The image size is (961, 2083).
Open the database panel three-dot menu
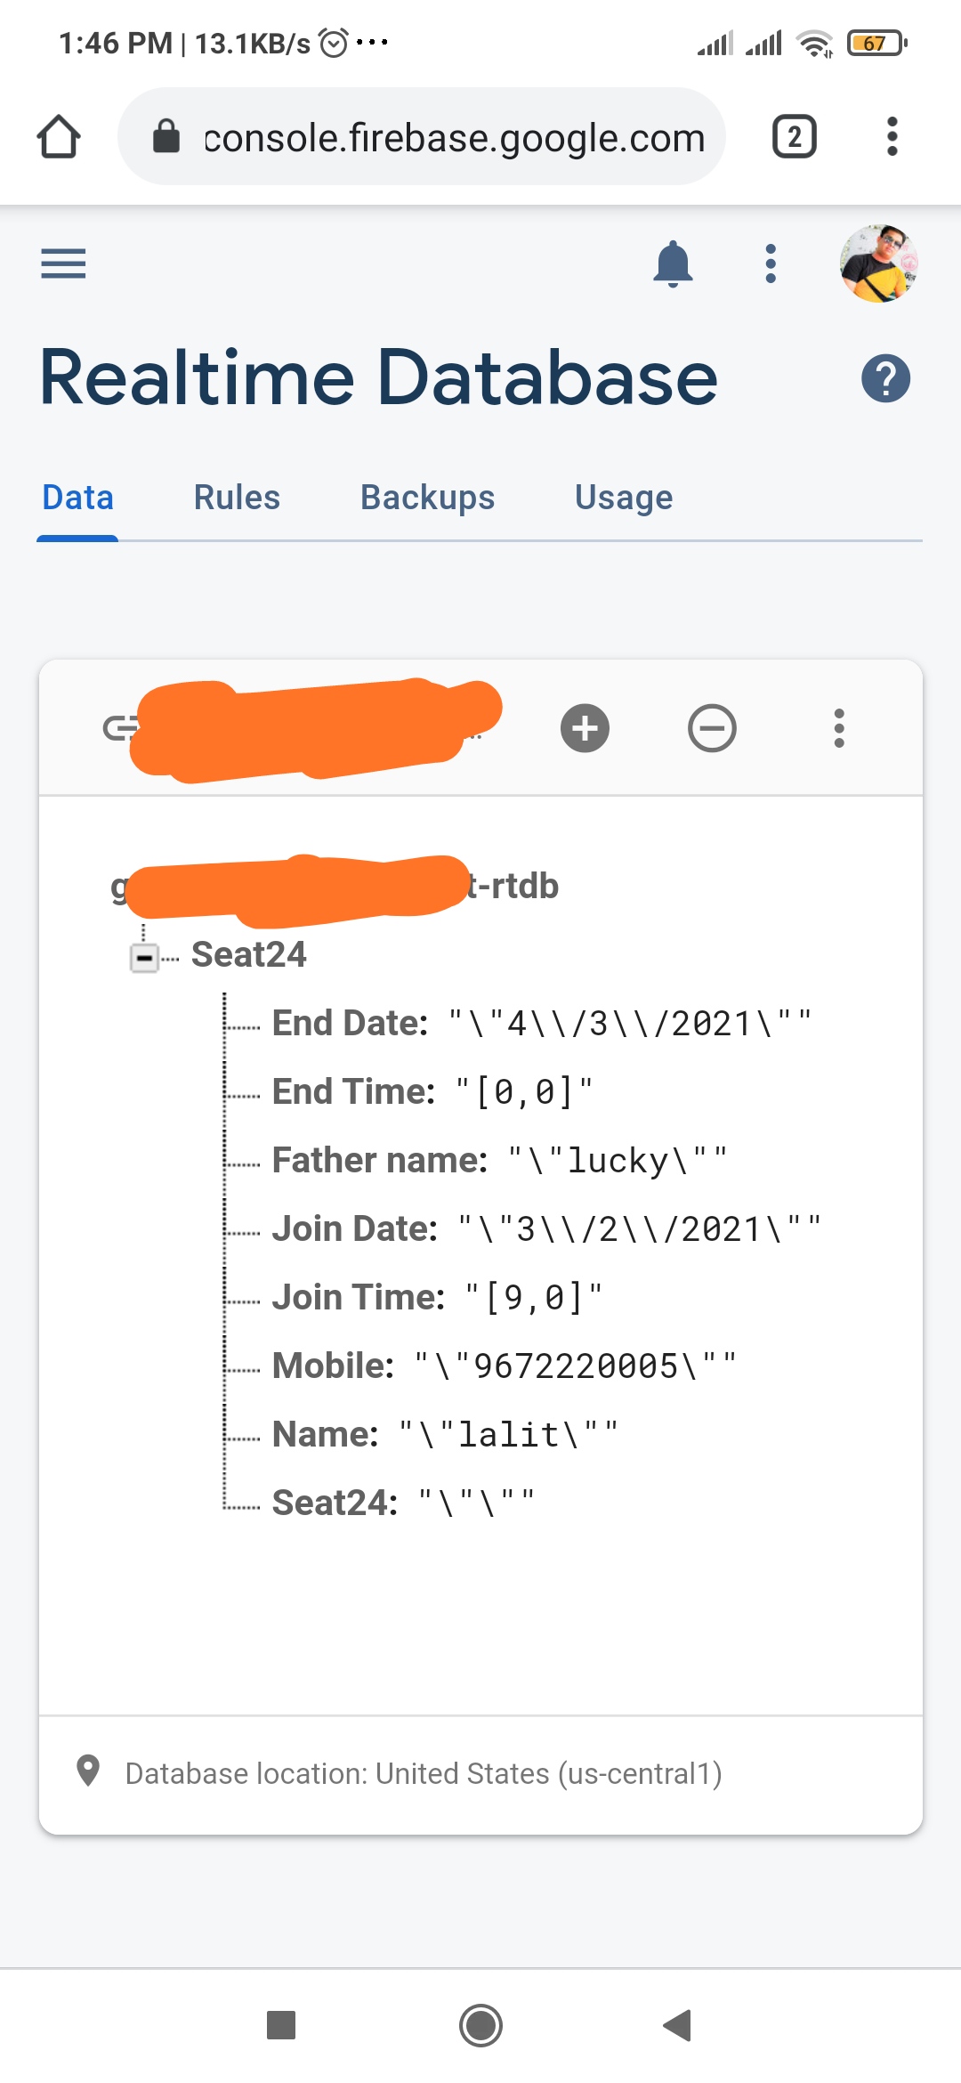[838, 728]
